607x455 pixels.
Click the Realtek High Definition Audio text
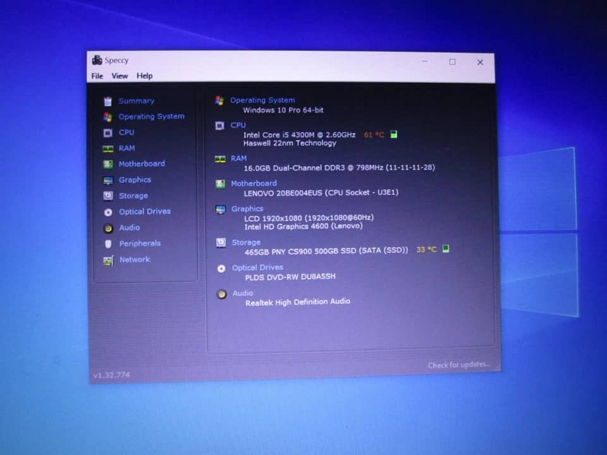click(x=297, y=302)
